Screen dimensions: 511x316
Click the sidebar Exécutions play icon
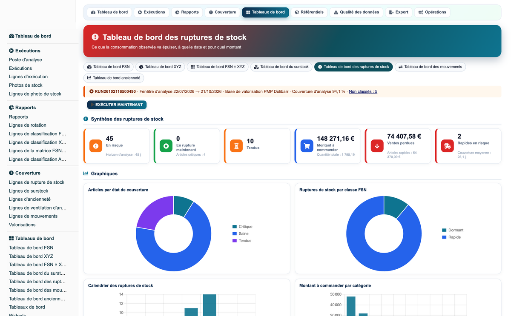pos(11,51)
